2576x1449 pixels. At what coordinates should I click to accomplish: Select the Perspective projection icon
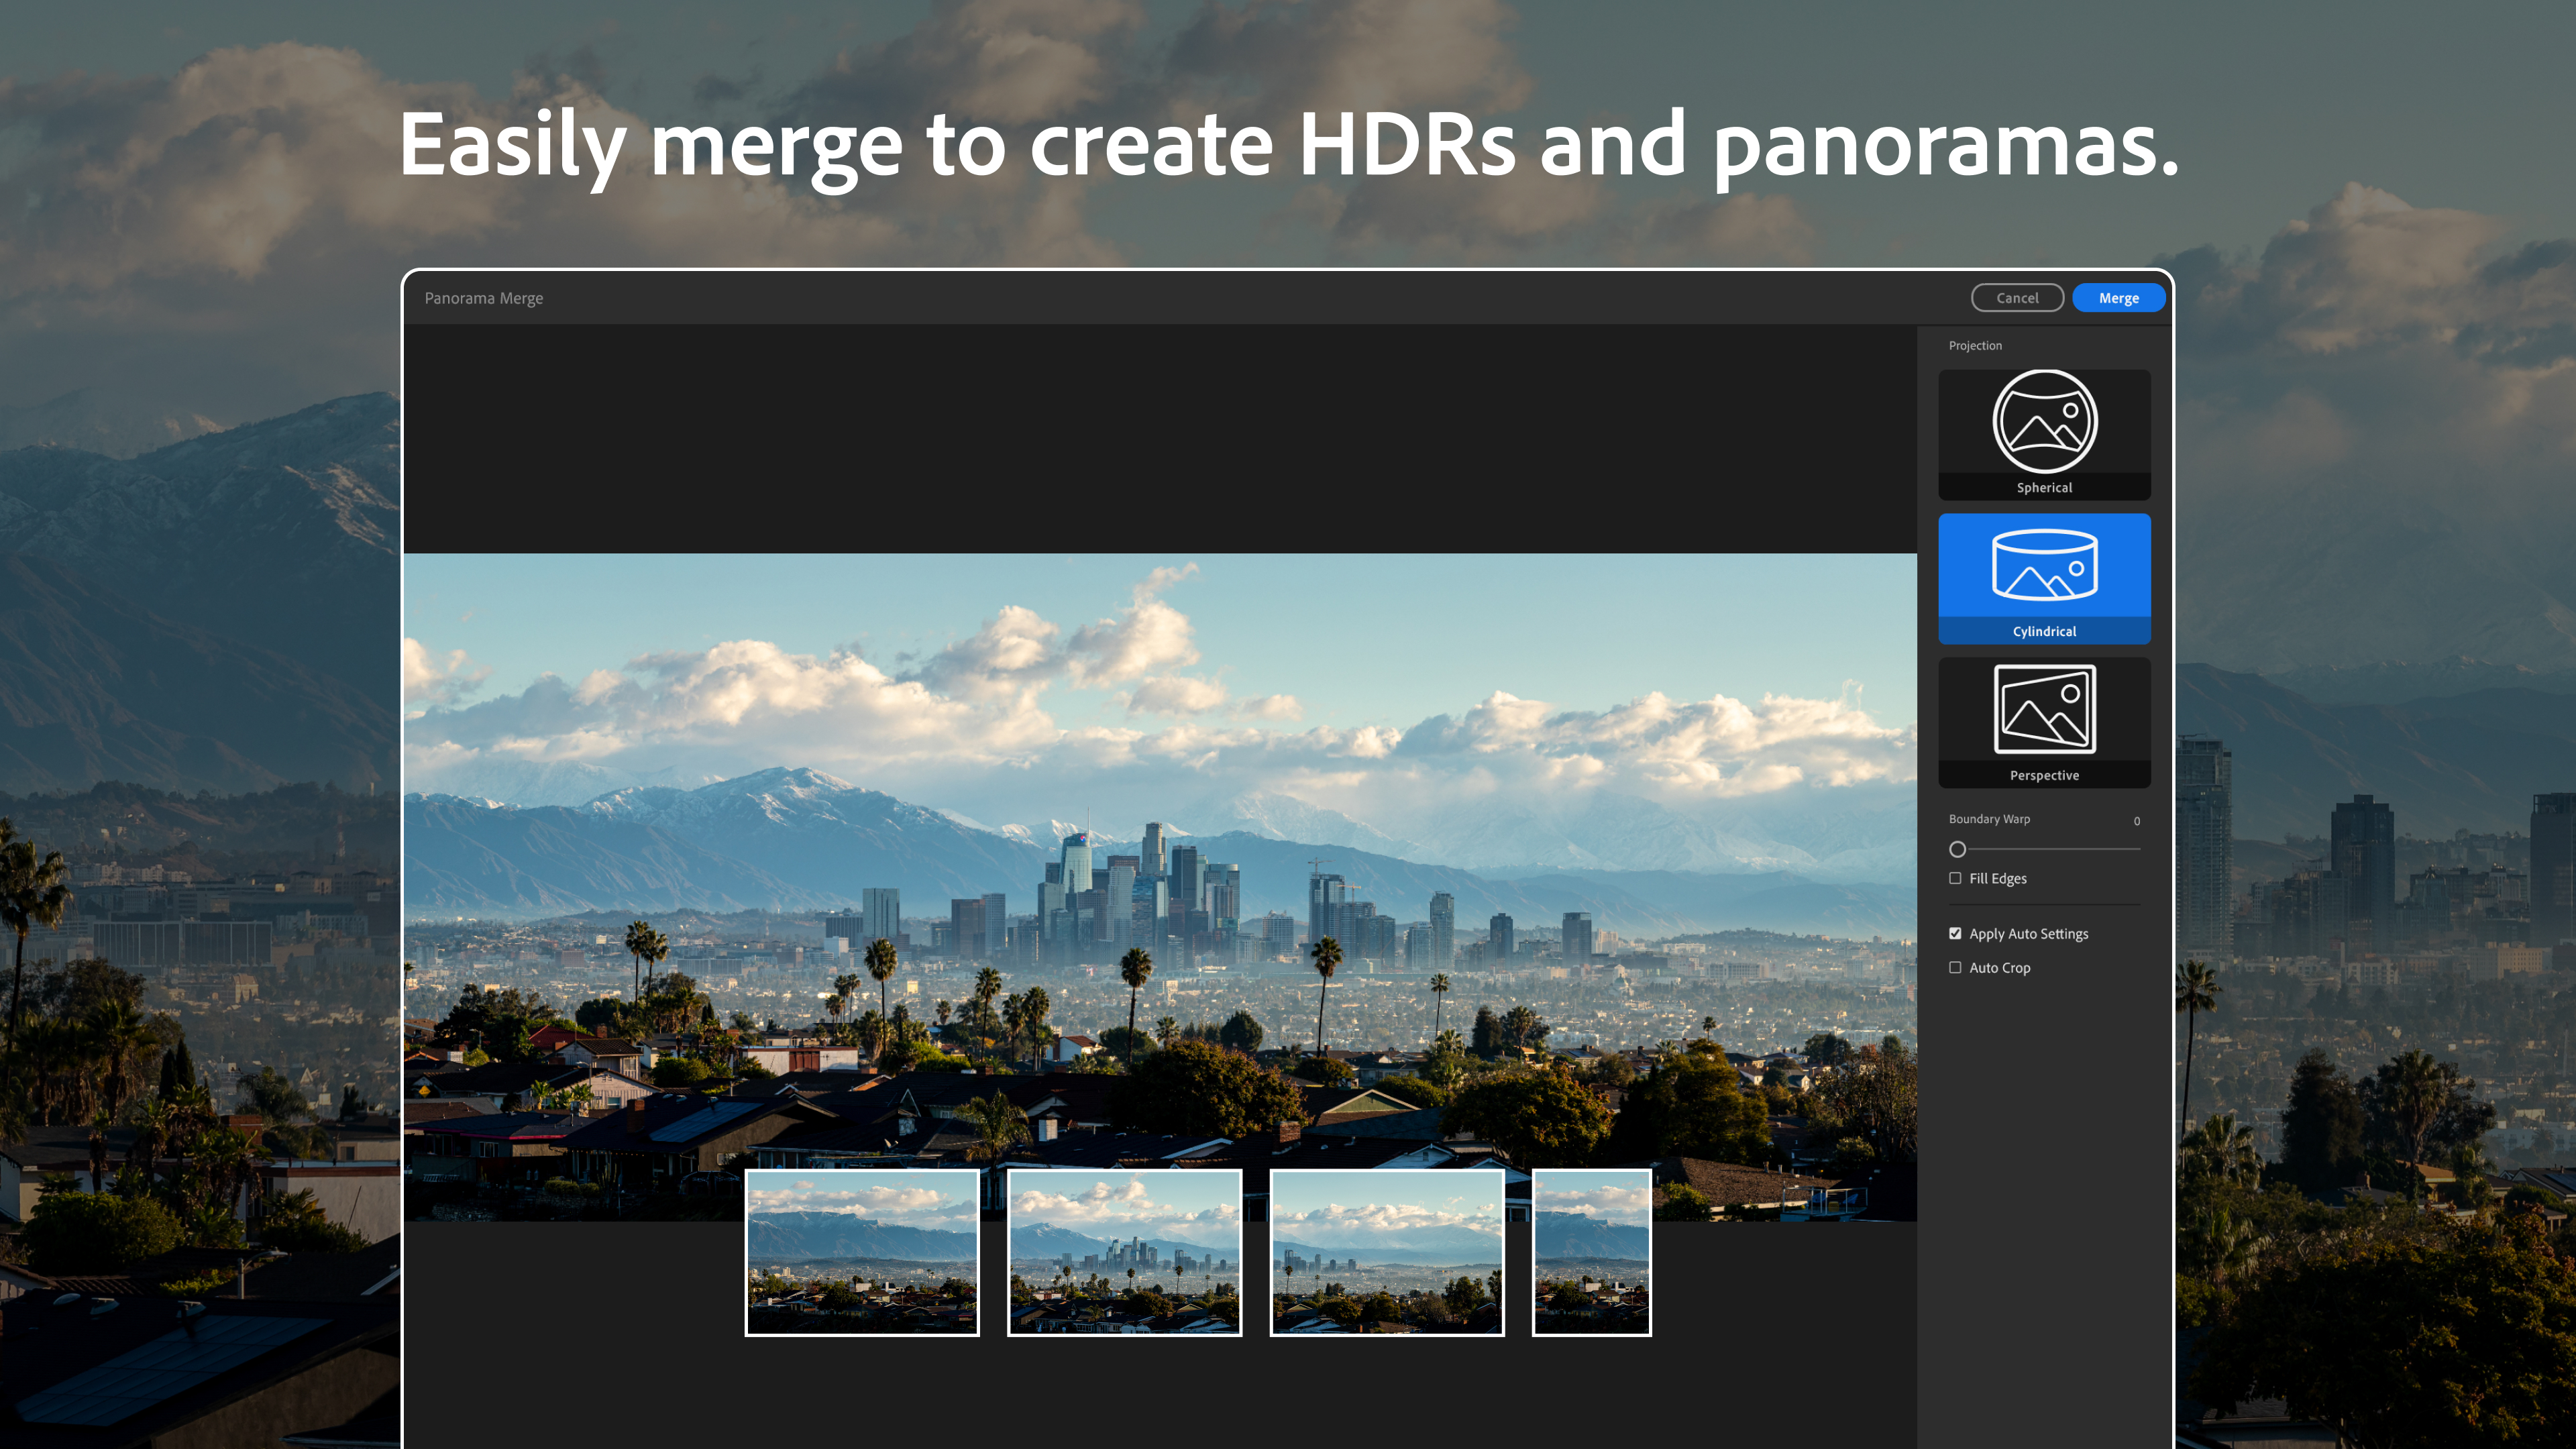click(2044, 722)
